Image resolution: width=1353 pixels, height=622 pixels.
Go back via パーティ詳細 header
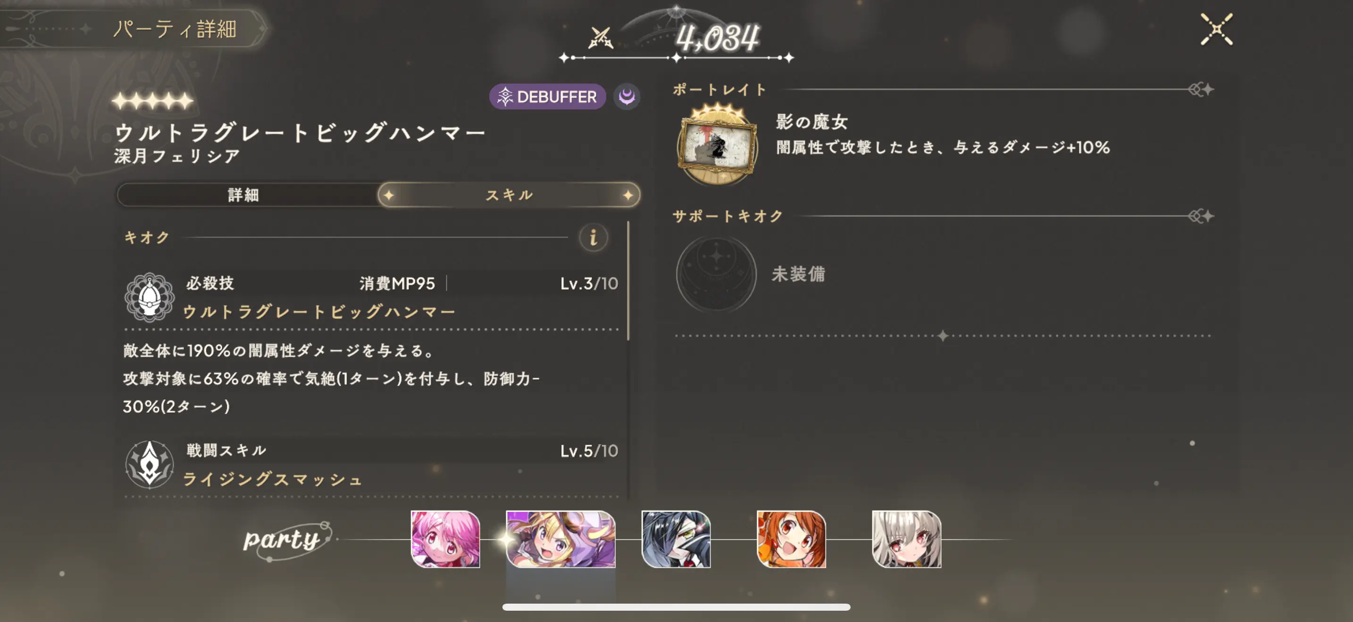pos(175,28)
